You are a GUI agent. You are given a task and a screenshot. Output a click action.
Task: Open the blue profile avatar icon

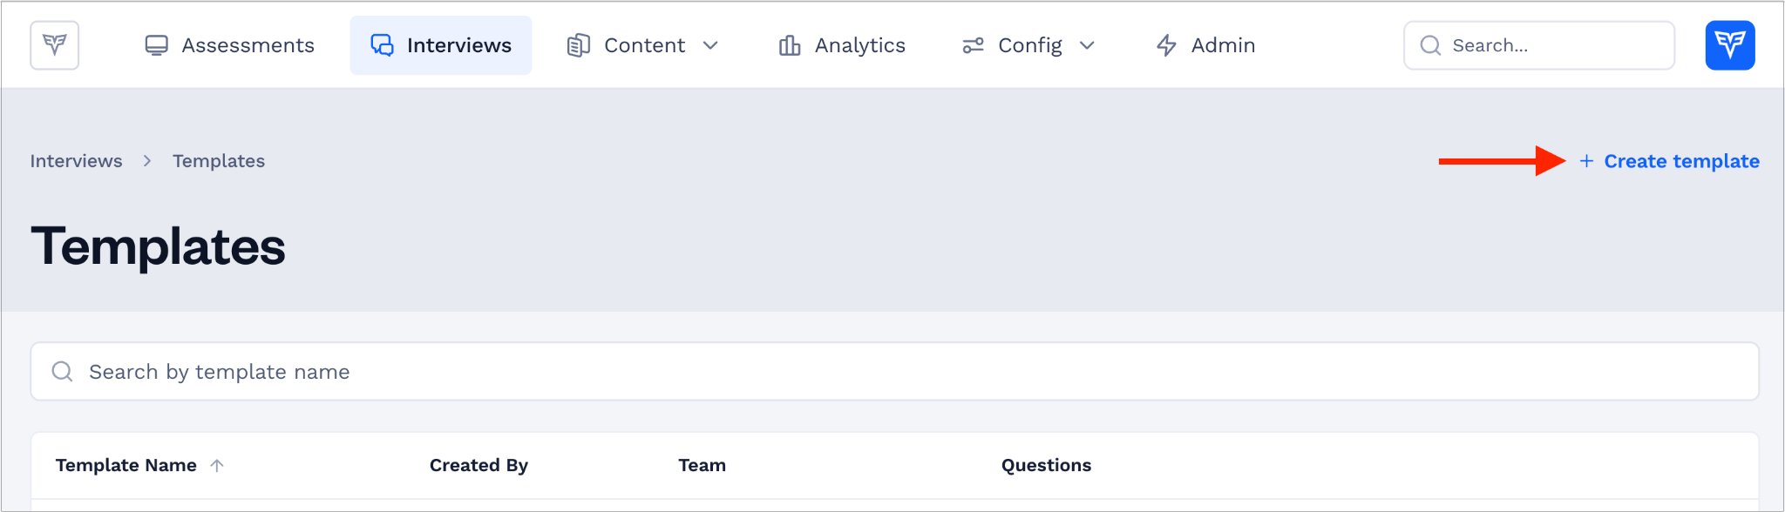[1730, 45]
